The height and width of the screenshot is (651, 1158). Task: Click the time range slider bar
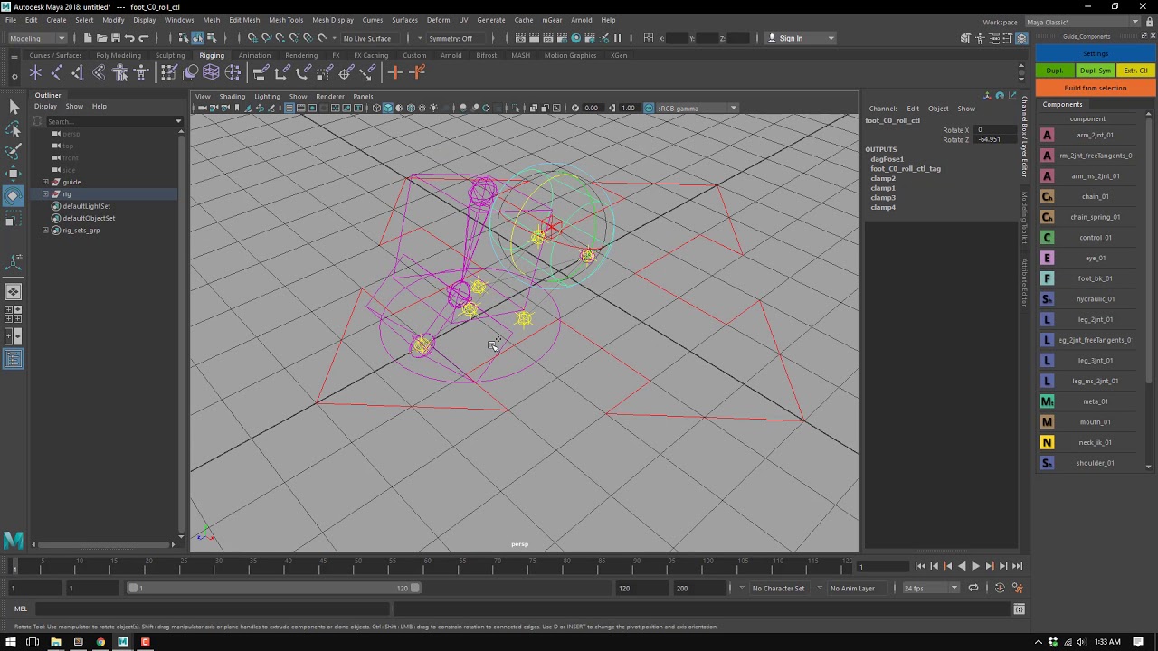pyautogui.click(x=276, y=589)
